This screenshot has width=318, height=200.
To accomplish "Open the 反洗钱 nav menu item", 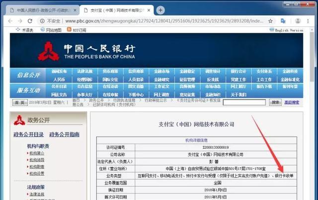I will point(213,79).
